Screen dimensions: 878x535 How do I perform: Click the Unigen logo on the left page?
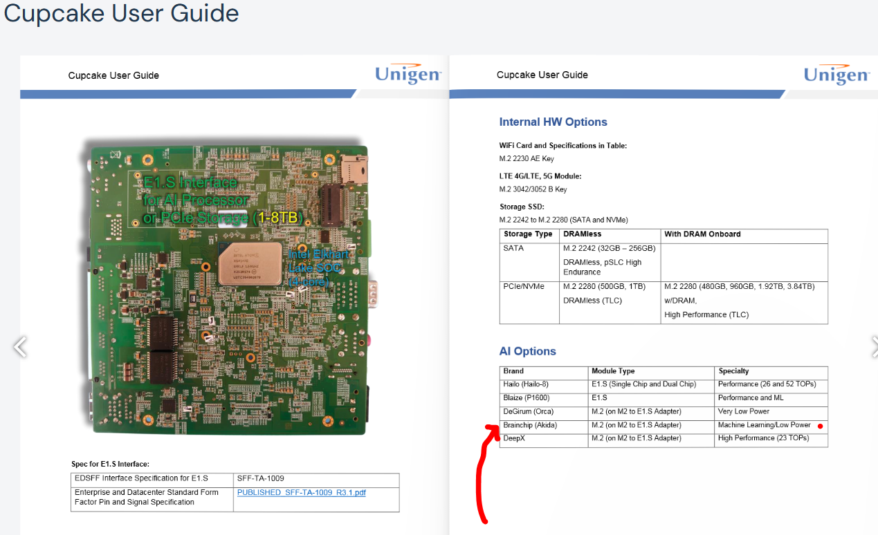[x=408, y=74]
